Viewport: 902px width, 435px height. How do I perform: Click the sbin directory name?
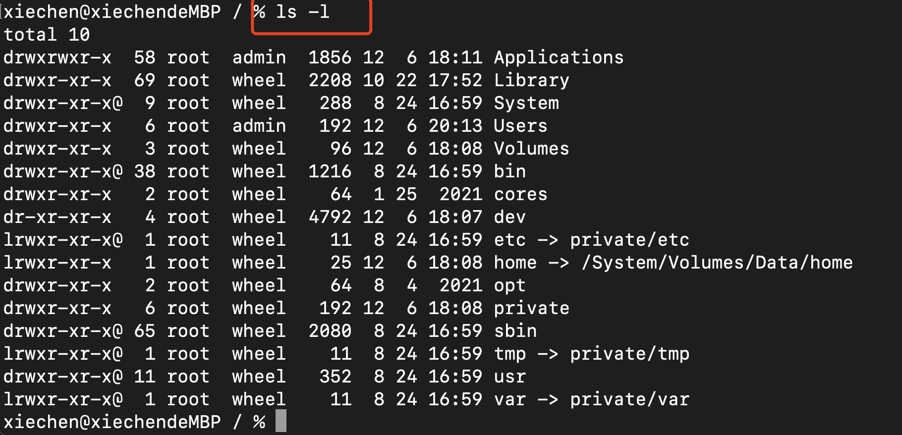pyautogui.click(x=515, y=331)
